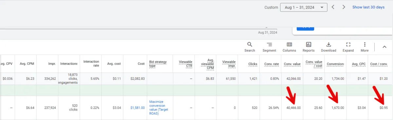Image resolution: width=393 pixels, height=120 pixels.
Task: Sort by the Cost / conv. column header
Action: tap(379, 64)
